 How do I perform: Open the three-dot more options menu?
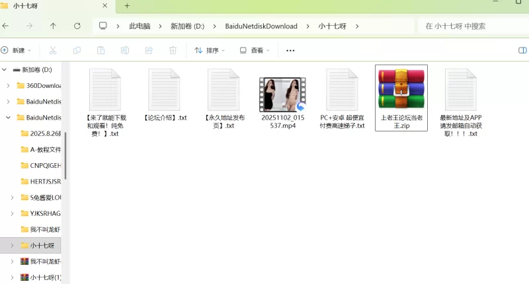point(290,51)
